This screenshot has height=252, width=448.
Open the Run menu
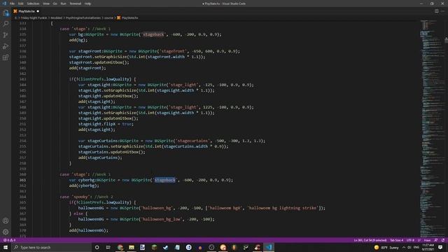click(63, 3)
